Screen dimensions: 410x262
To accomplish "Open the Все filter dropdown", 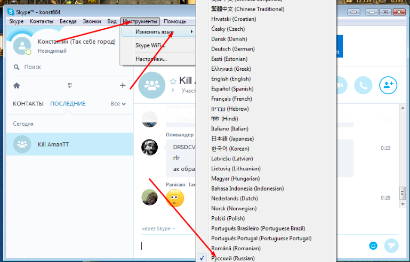I will (x=118, y=104).
